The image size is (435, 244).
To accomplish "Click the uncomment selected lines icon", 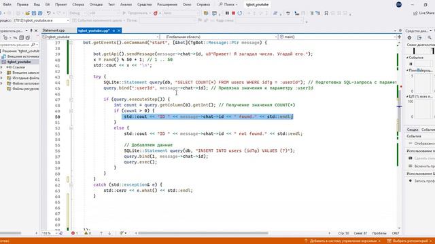I will [x=317, y=13].
